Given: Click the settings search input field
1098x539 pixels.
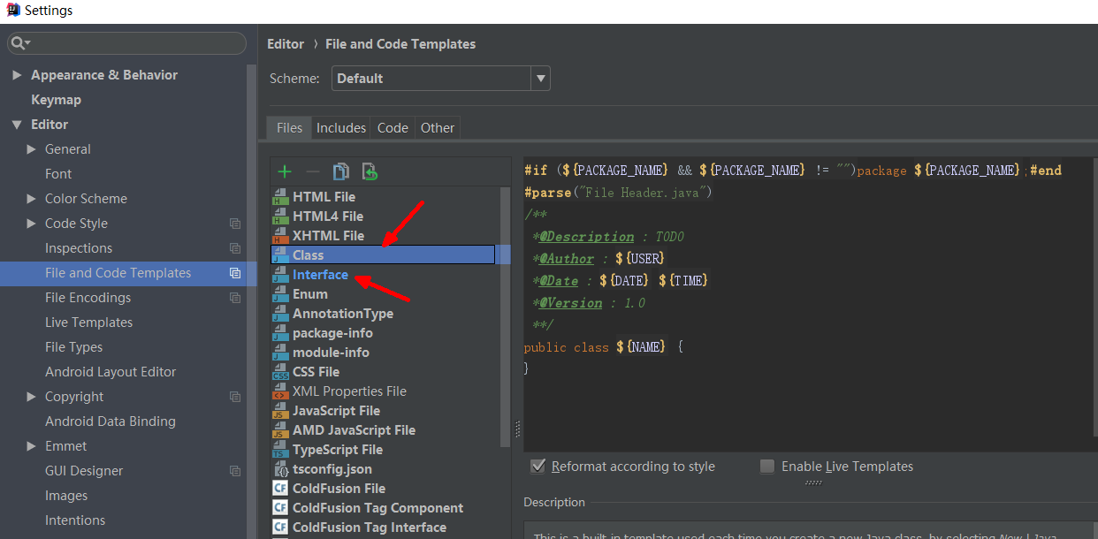Looking at the screenshot, I should (x=126, y=43).
